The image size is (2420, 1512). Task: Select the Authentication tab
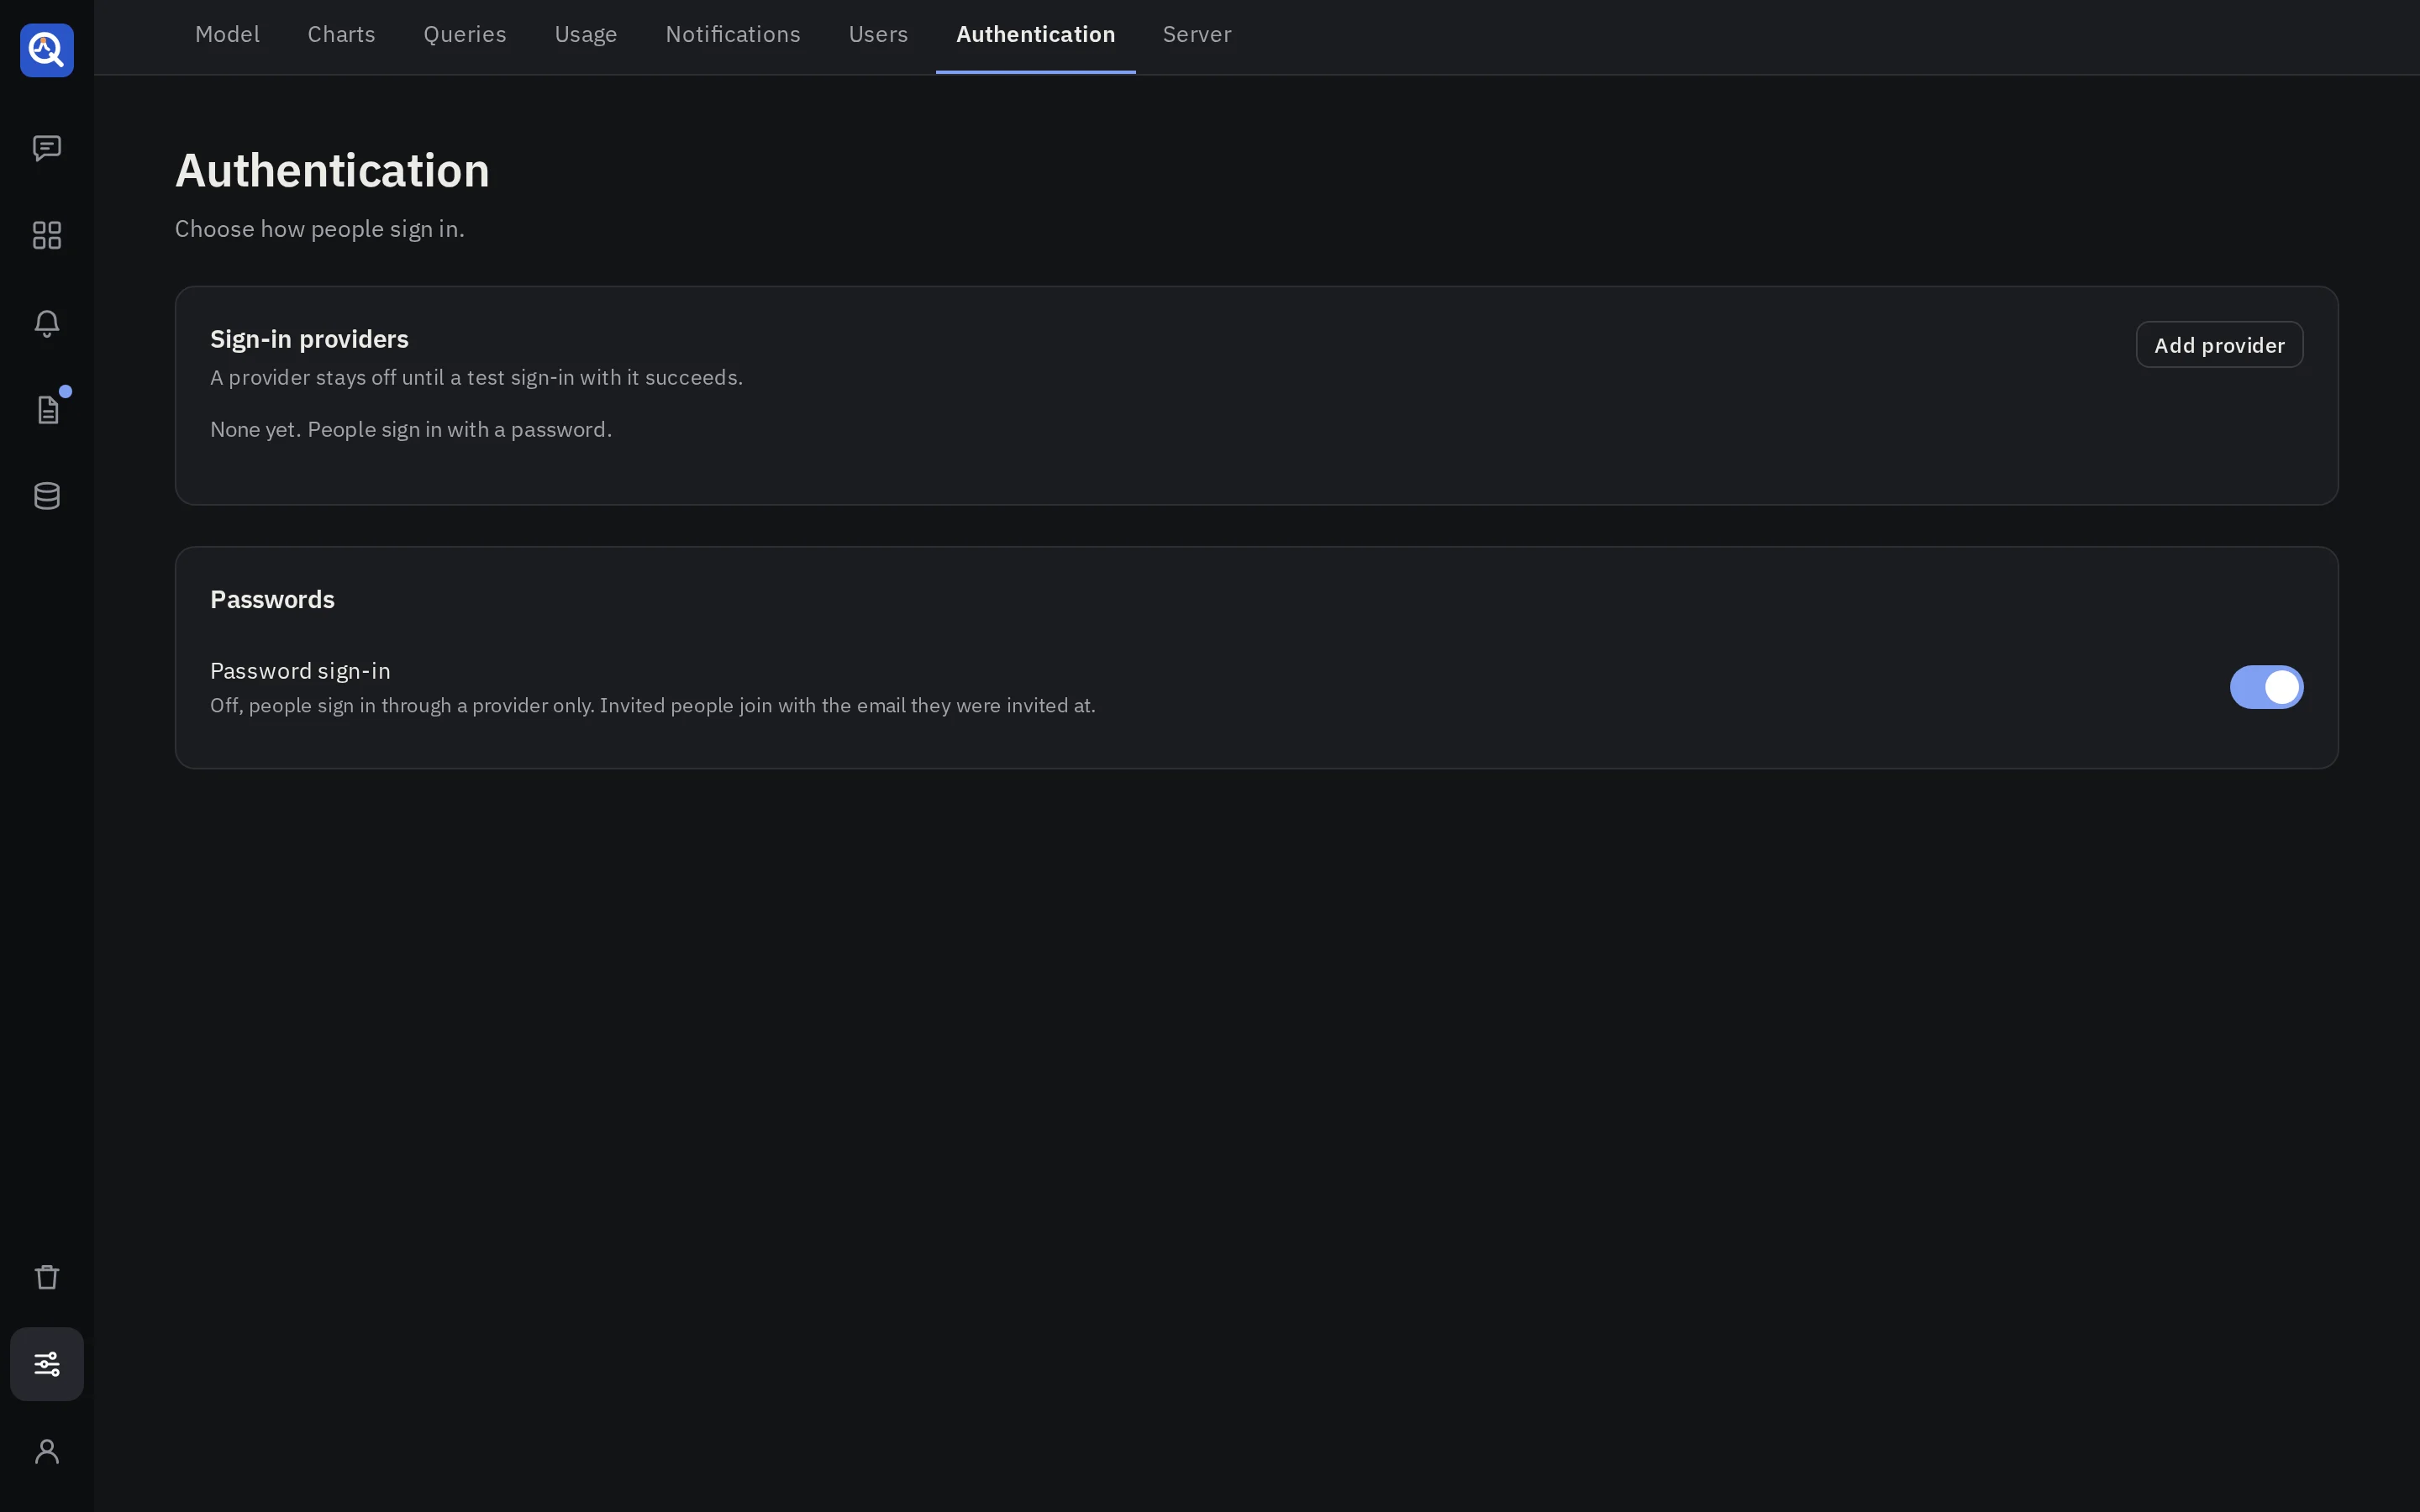tap(1035, 35)
